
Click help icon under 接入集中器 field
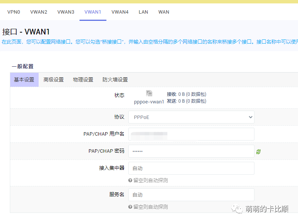(130, 180)
